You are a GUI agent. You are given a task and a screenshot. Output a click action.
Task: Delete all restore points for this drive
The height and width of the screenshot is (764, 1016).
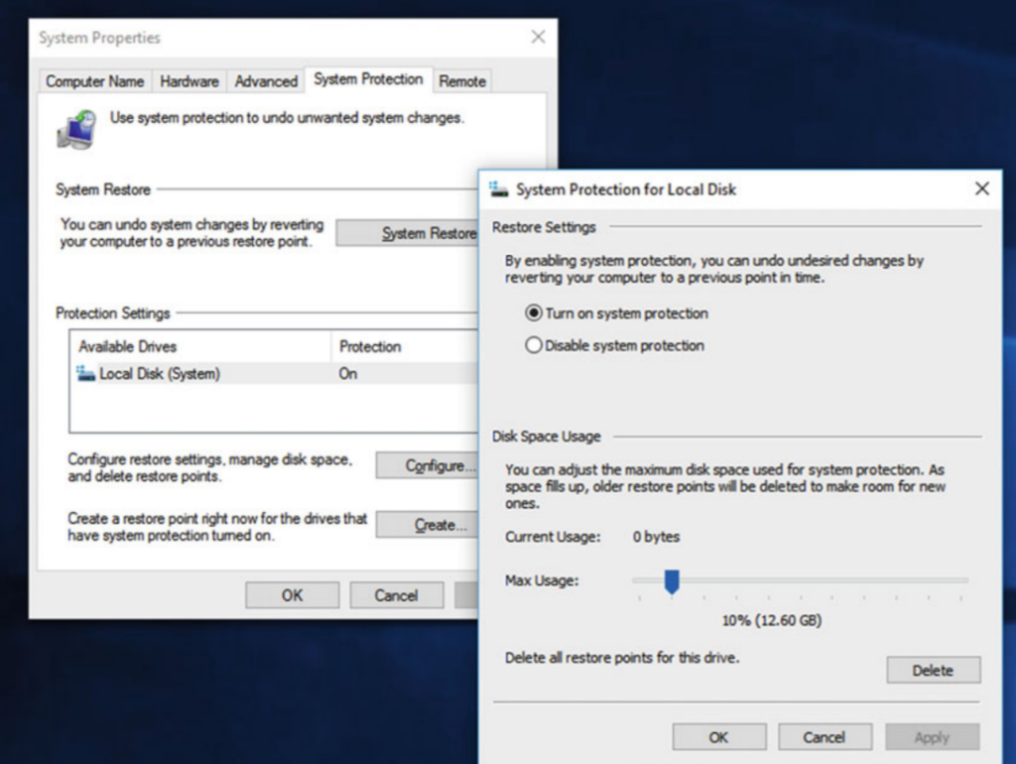(932, 671)
